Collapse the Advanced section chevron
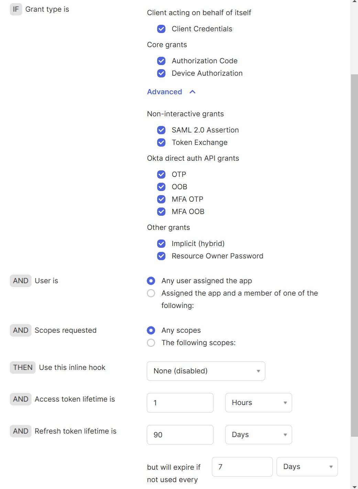This screenshot has height=489, width=358. tap(193, 92)
